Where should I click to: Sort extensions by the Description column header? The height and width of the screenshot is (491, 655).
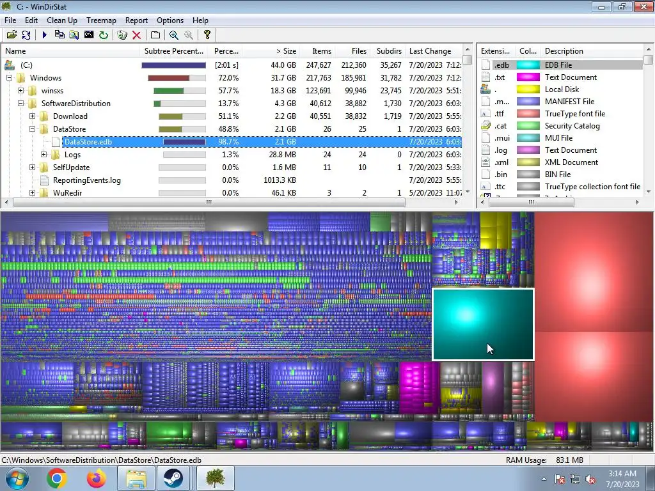[592, 51]
